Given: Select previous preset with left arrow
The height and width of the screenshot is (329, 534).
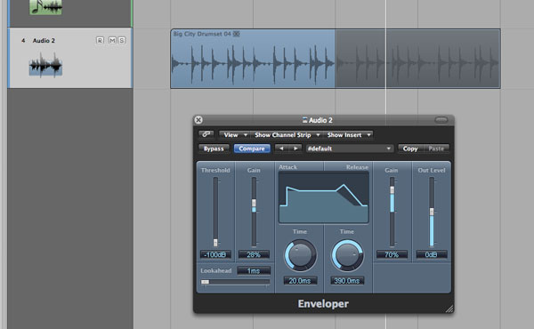Looking at the screenshot, I should click(x=281, y=148).
